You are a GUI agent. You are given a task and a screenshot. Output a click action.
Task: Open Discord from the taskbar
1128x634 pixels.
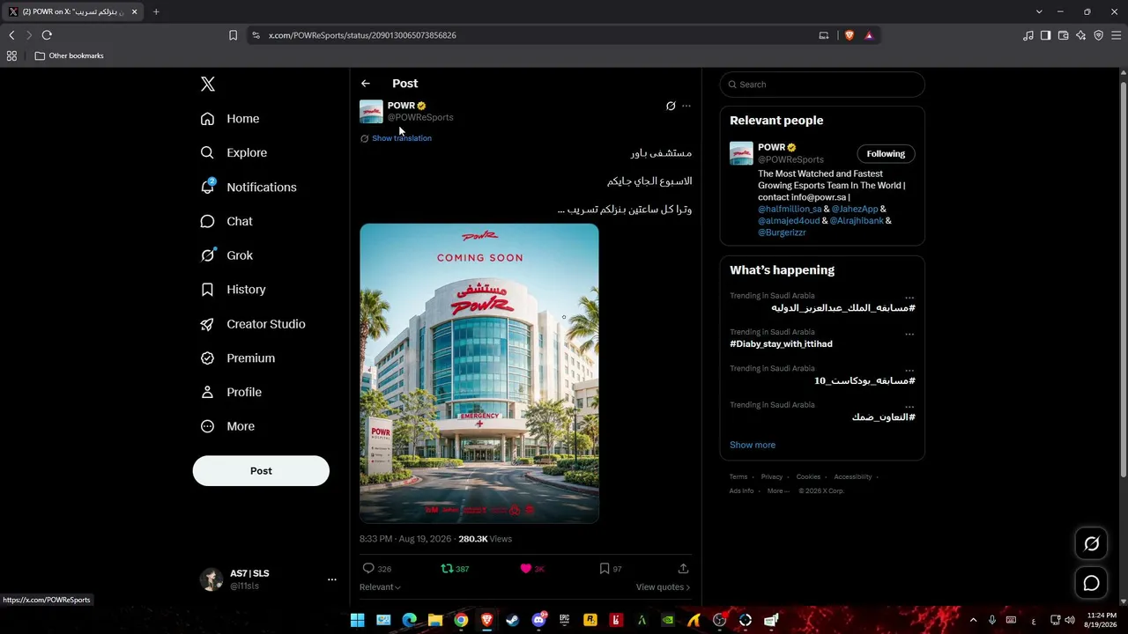pos(538,620)
